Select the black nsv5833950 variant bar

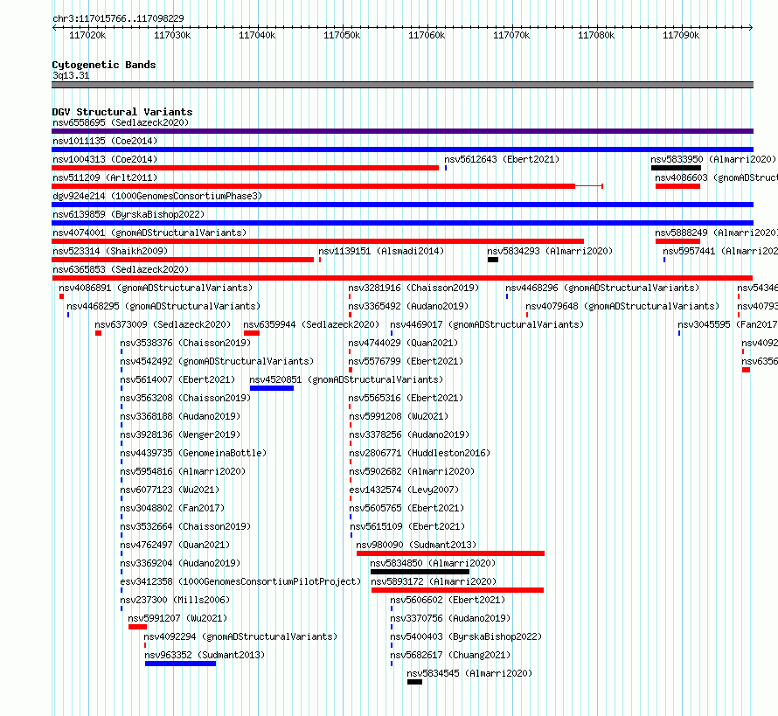point(676,168)
